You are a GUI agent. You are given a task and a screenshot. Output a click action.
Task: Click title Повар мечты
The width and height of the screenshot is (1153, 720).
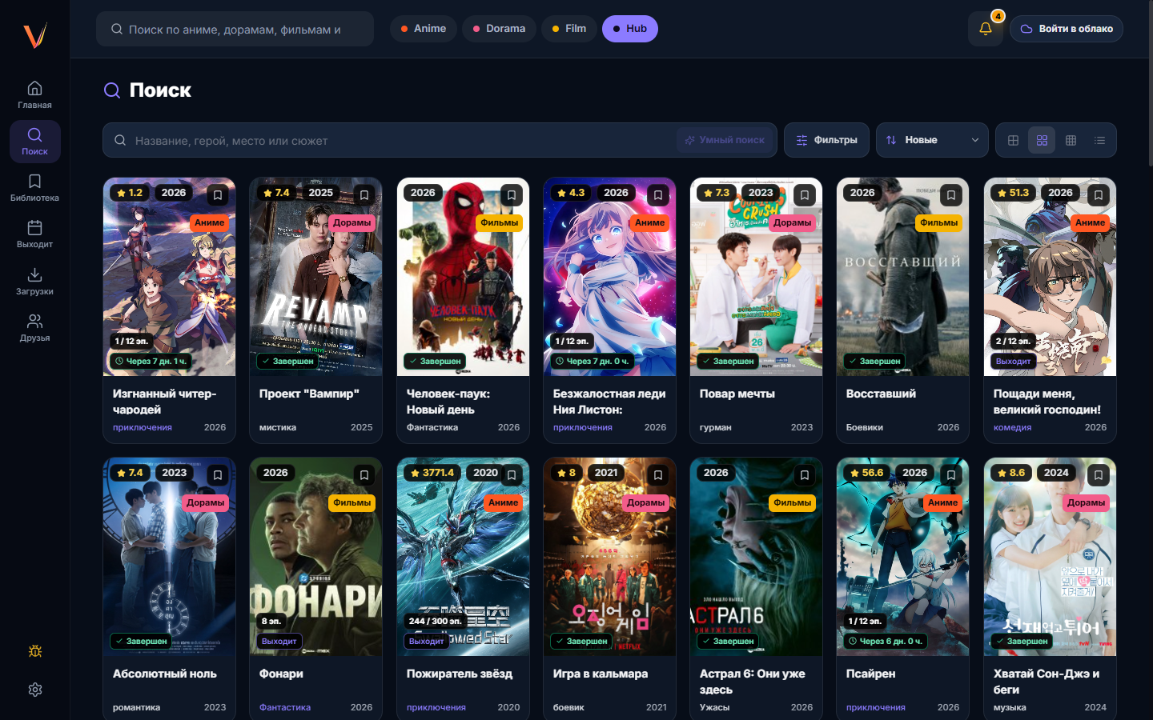[x=737, y=394]
